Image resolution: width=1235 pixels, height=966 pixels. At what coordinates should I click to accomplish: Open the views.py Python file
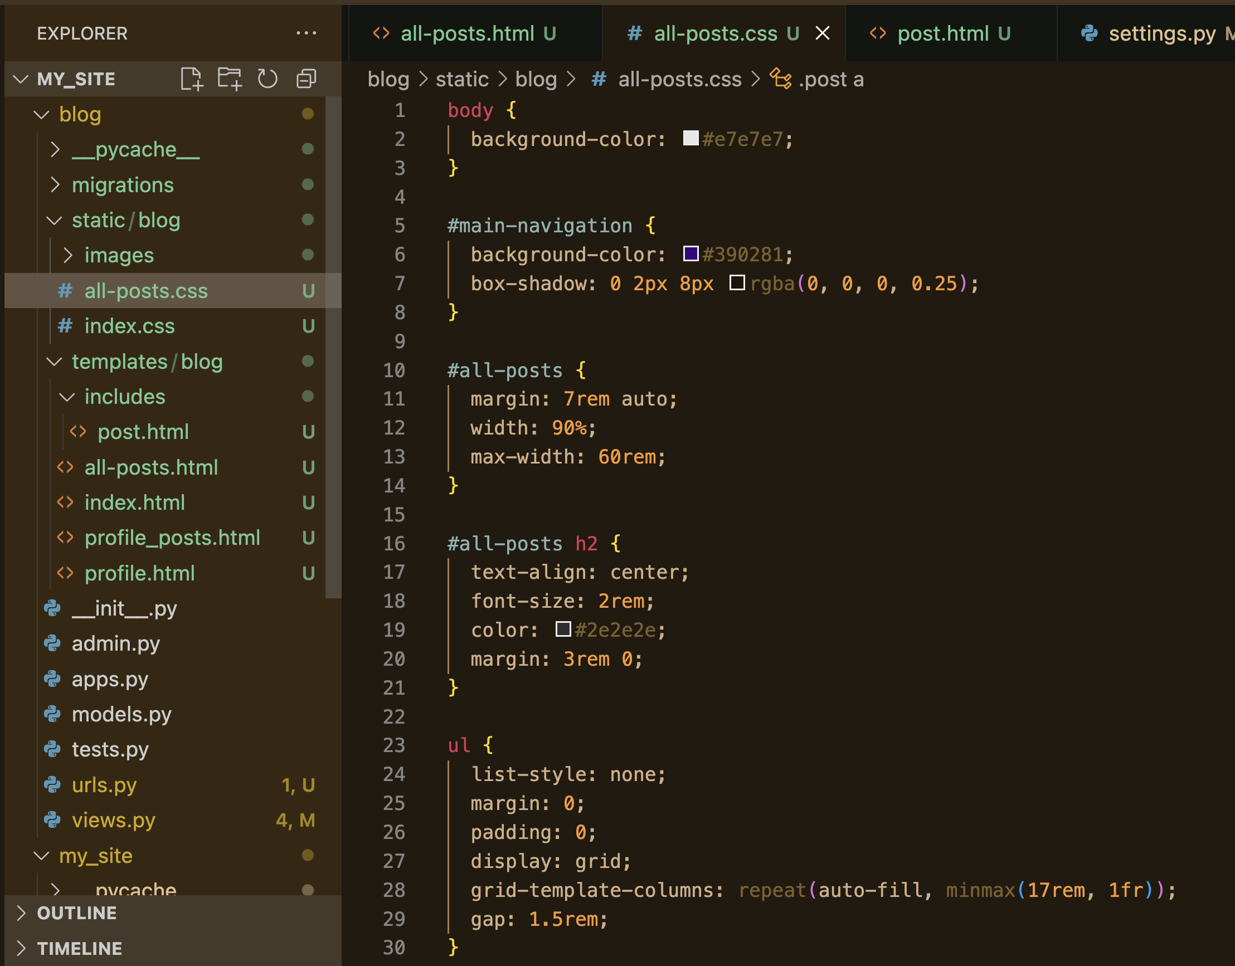coord(113,820)
